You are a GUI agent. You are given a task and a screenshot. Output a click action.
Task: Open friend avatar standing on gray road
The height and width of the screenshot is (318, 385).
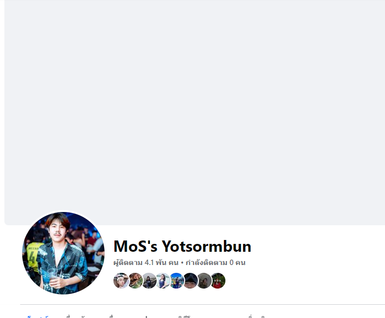pos(149,281)
